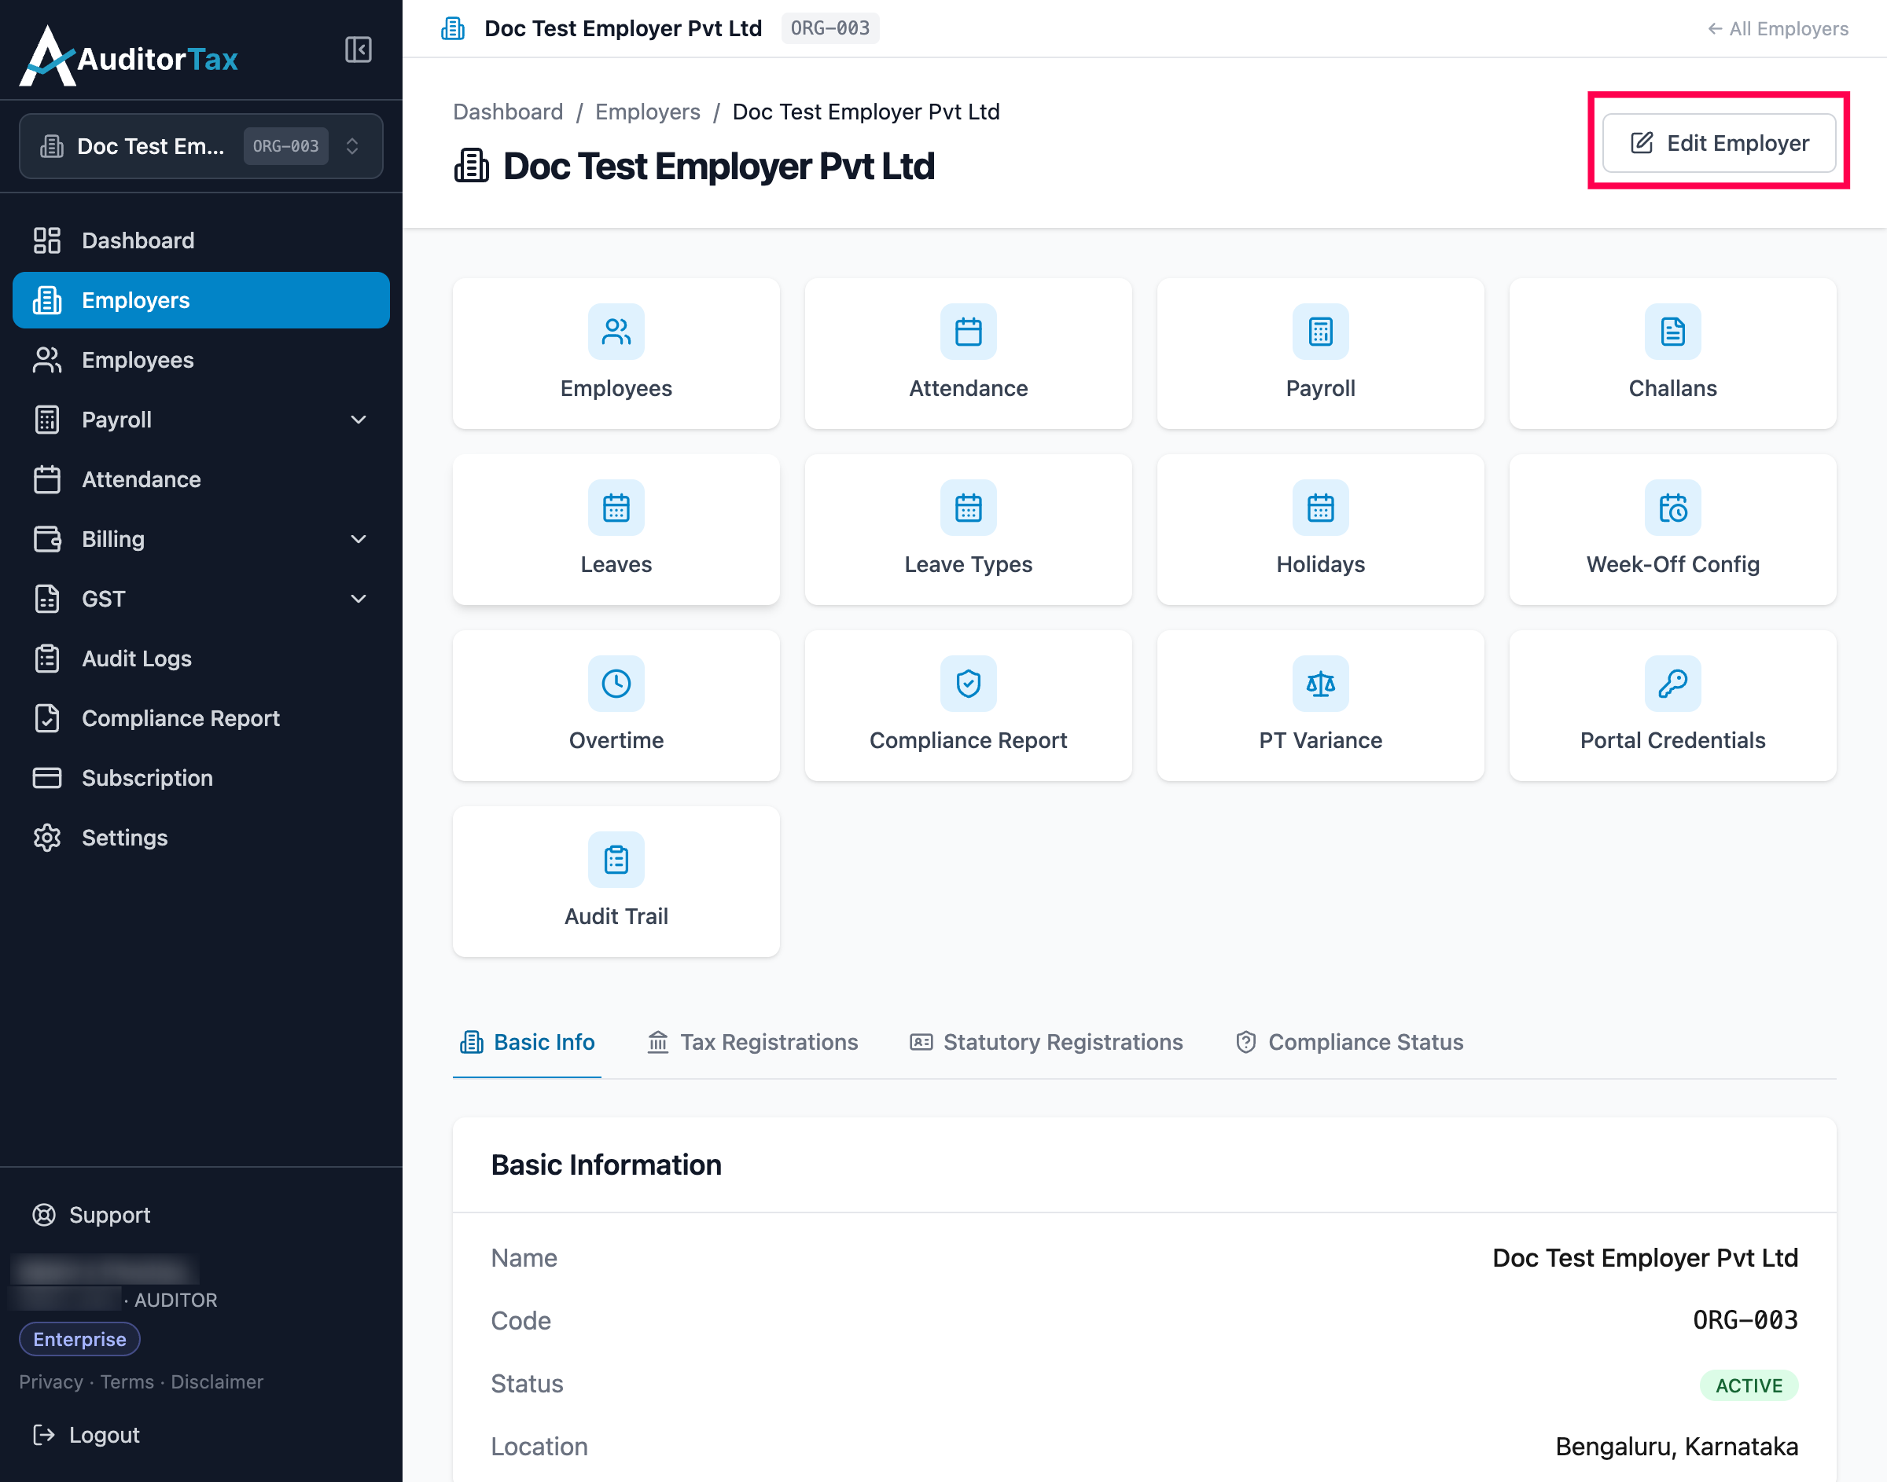Screen dimensions: 1887x1482
Task: Open Audit Logs in the sidebar
Action: pyautogui.click(x=200, y=658)
